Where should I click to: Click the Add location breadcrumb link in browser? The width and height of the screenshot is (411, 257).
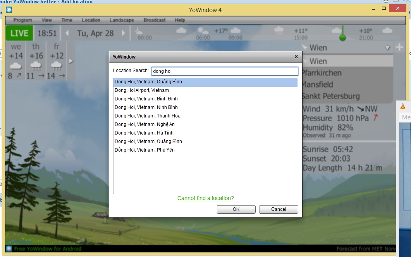click(x=77, y=2)
